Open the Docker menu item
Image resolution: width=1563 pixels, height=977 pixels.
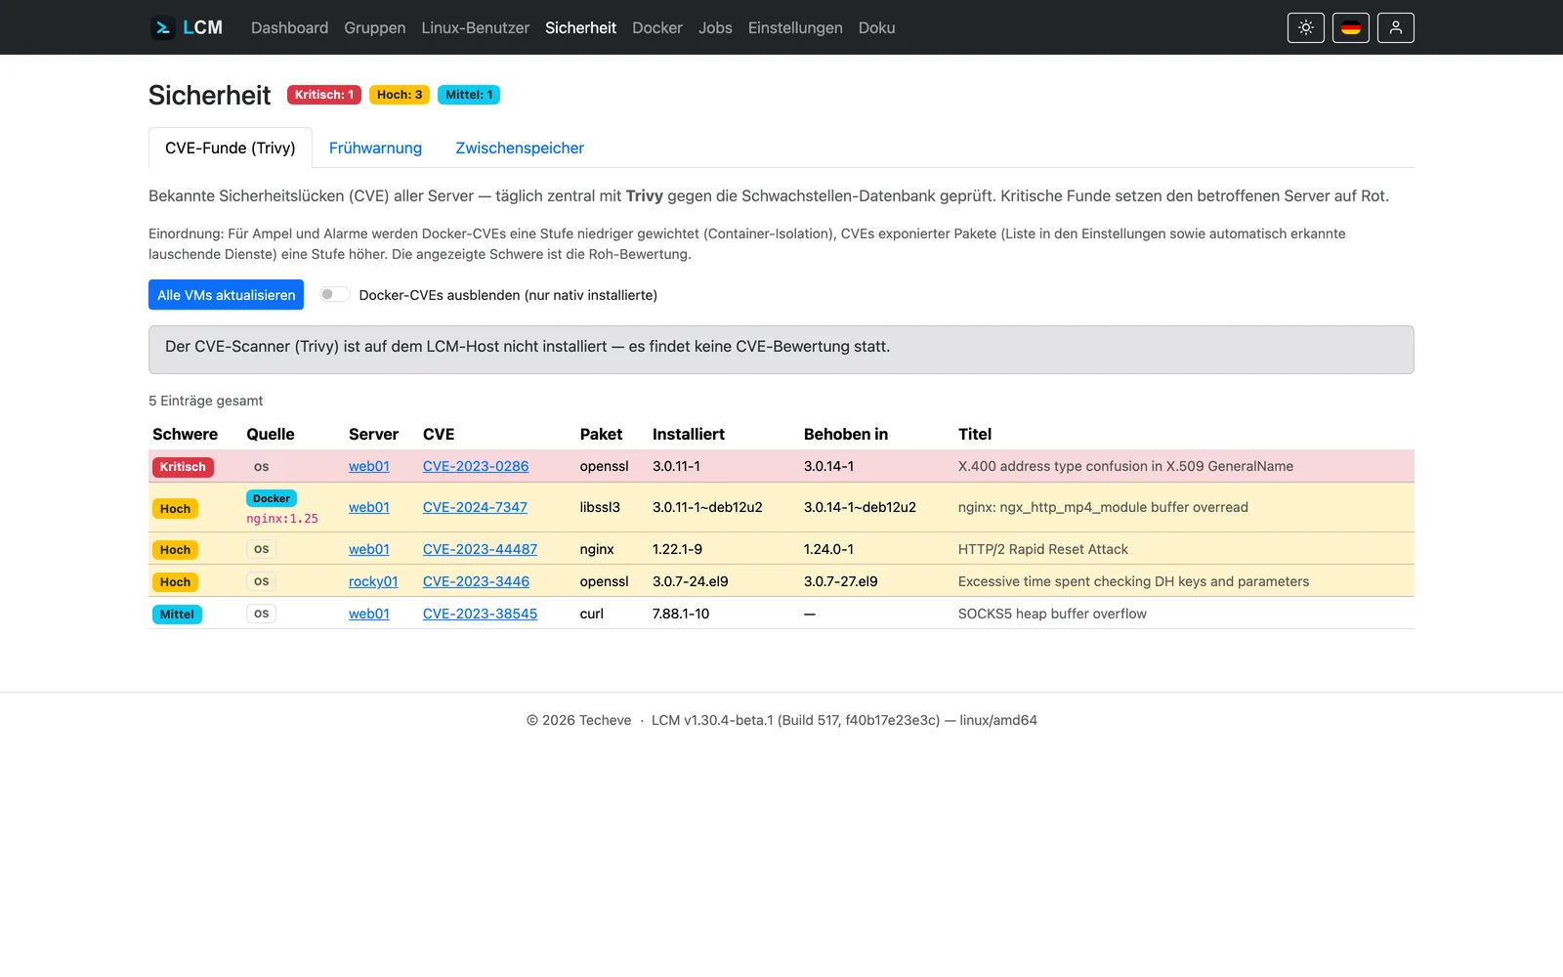[x=657, y=27]
